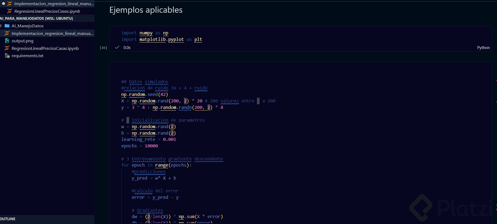497x224 pixels.
Task: Click the np.random.seed(42) line
Action: pyautogui.click(x=145, y=94)
